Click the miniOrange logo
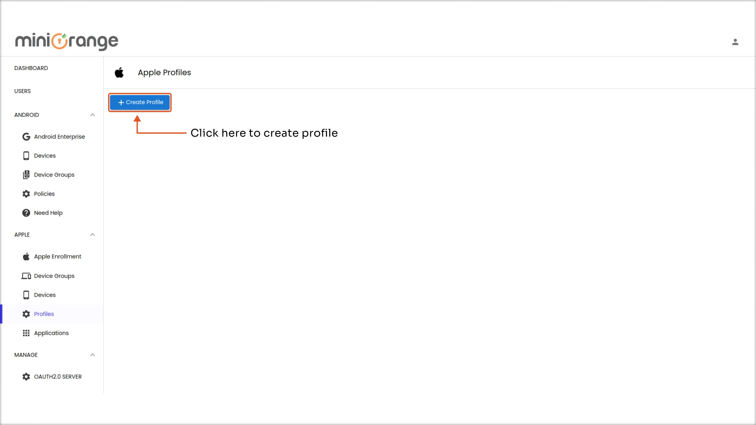 67,41
